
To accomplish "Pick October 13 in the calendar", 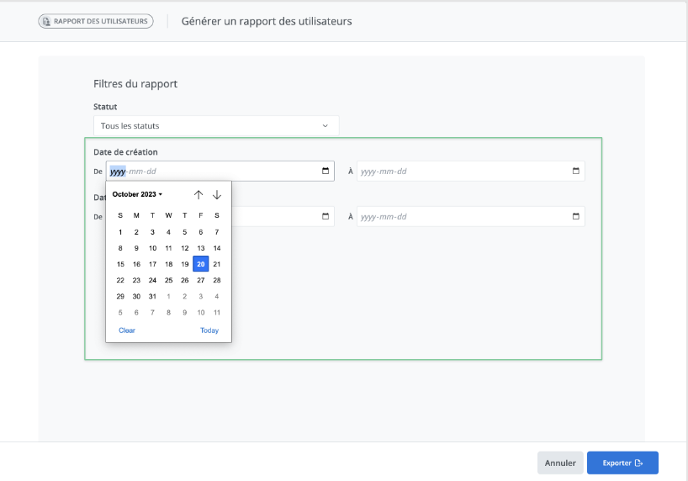I will 200,248.
